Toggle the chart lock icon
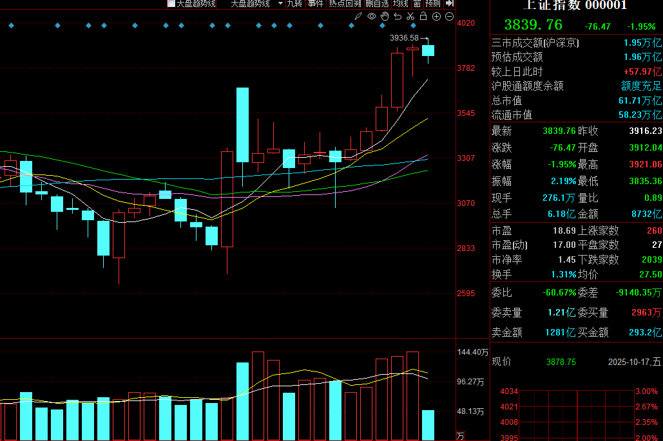The width and height of the screenshot is (663, 441). (x=423, y=16)
